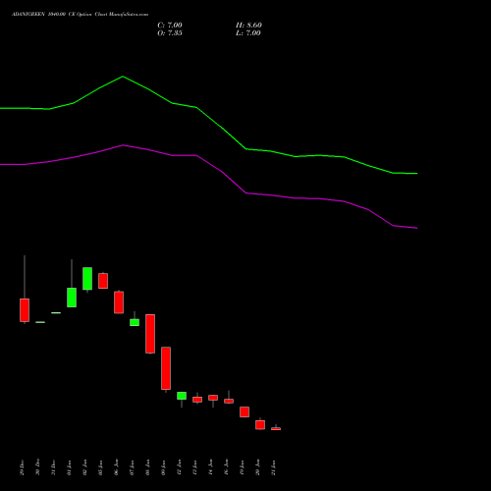Click the ADANIGREEN CE Option chart title
Viewport: 491px width, 491px height.
81,15
